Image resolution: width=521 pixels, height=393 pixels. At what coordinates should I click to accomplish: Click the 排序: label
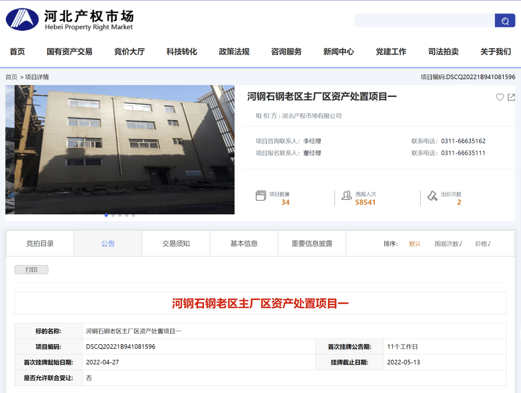pos(391,244)
